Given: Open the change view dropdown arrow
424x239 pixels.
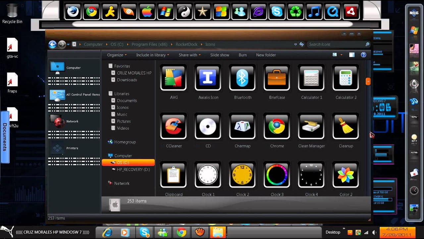Looking at the screenshot, I should pyautogui.click(x=341, y=55).
